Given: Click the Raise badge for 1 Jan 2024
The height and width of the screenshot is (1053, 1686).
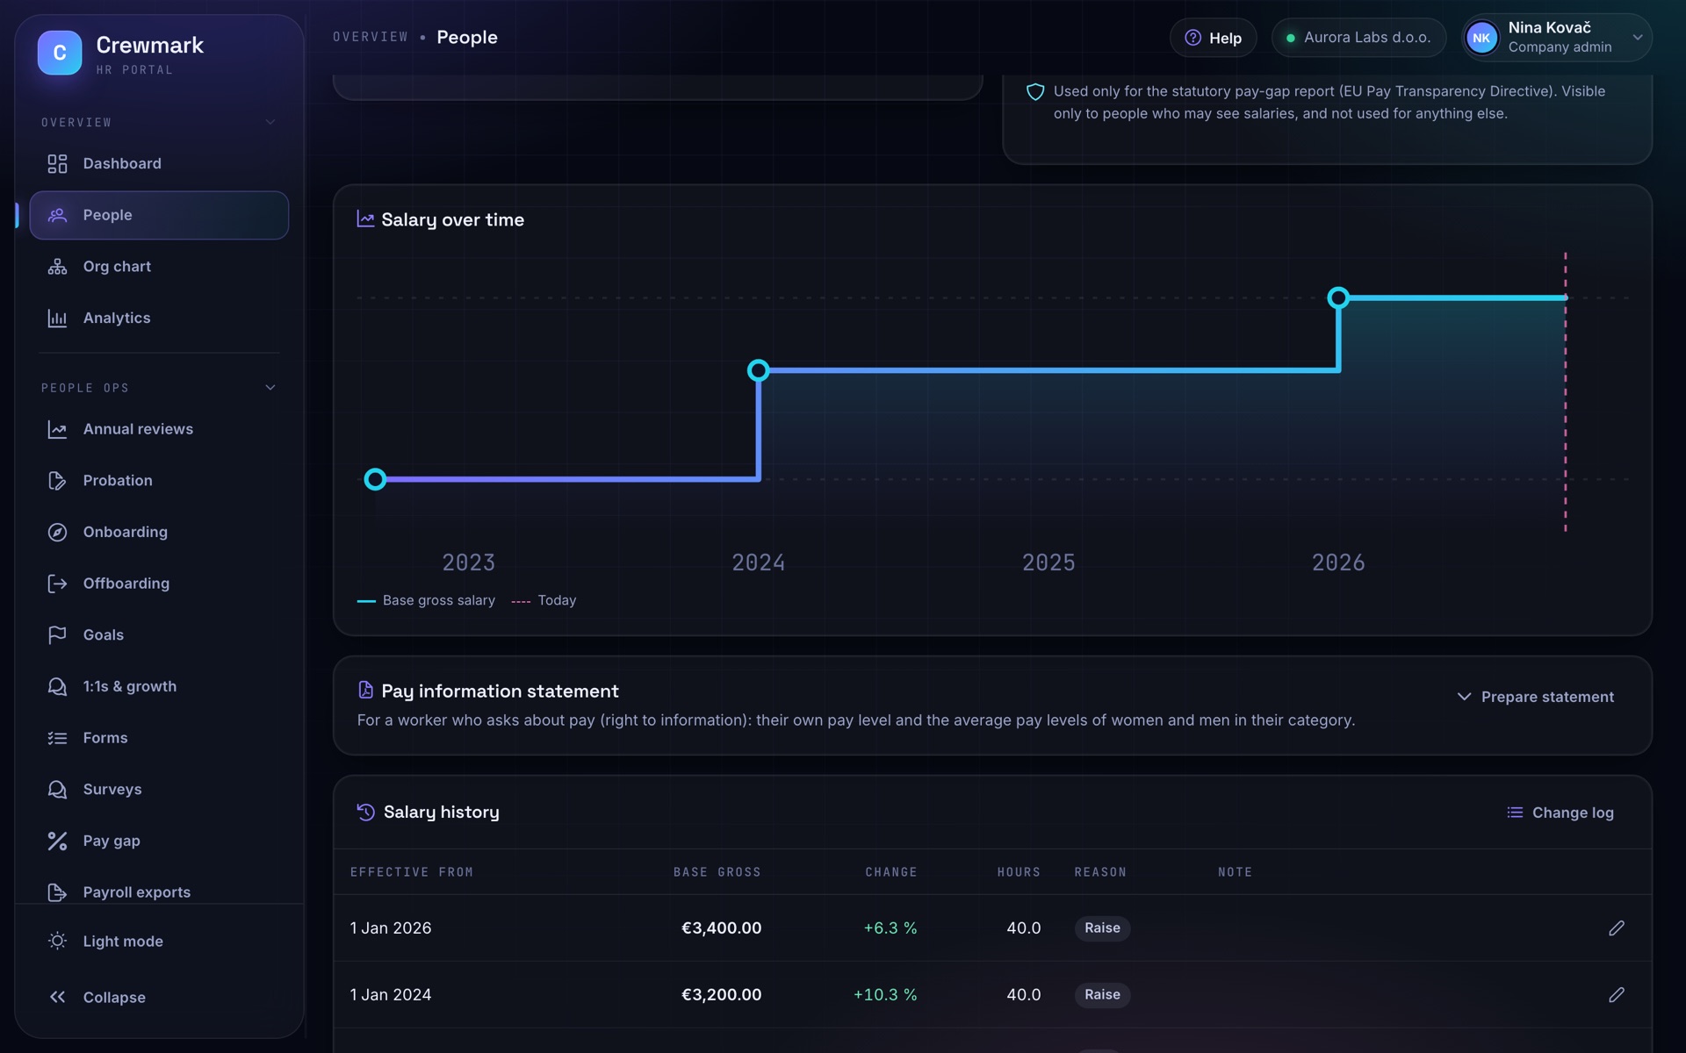Looking at the screenshot, I should pos(1102,995).
